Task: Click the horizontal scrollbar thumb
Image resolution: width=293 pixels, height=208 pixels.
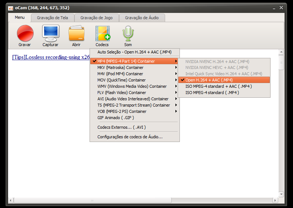Action: click(x=93, y=200)
